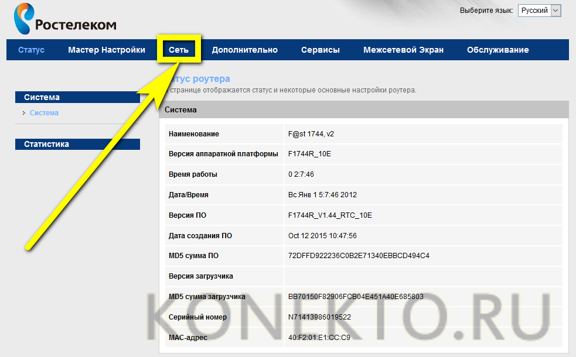Open the language selection dropdown
Image resolution: width=576 pixels, height=357 pixels.
(539, 11)
